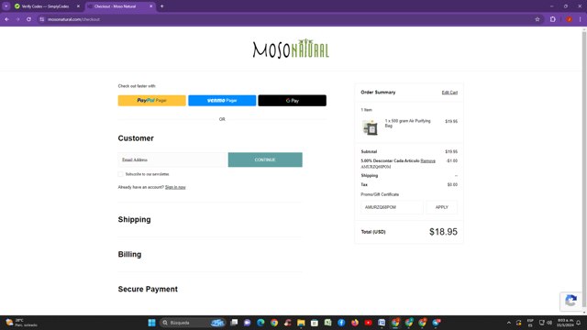The height and width of the screenshot is (330, 587).
Task: Open the ESP language input indicator
Action: pyautogui.click(x=530, y=323)
